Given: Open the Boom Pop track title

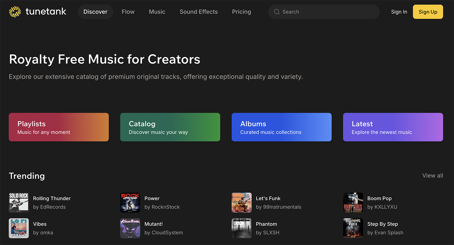Looking at the screenshot, I should tap(380, 198).
